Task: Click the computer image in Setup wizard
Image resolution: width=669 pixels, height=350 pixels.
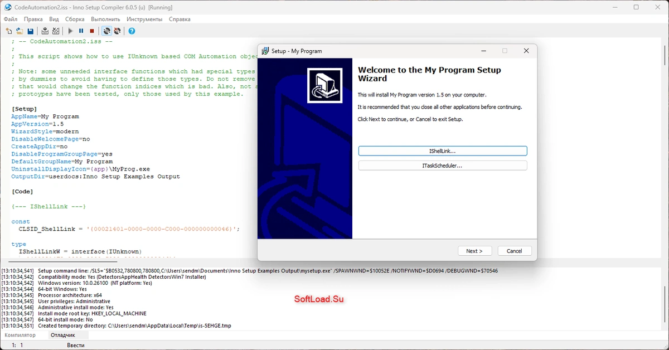Action: (x=325, y=85)
